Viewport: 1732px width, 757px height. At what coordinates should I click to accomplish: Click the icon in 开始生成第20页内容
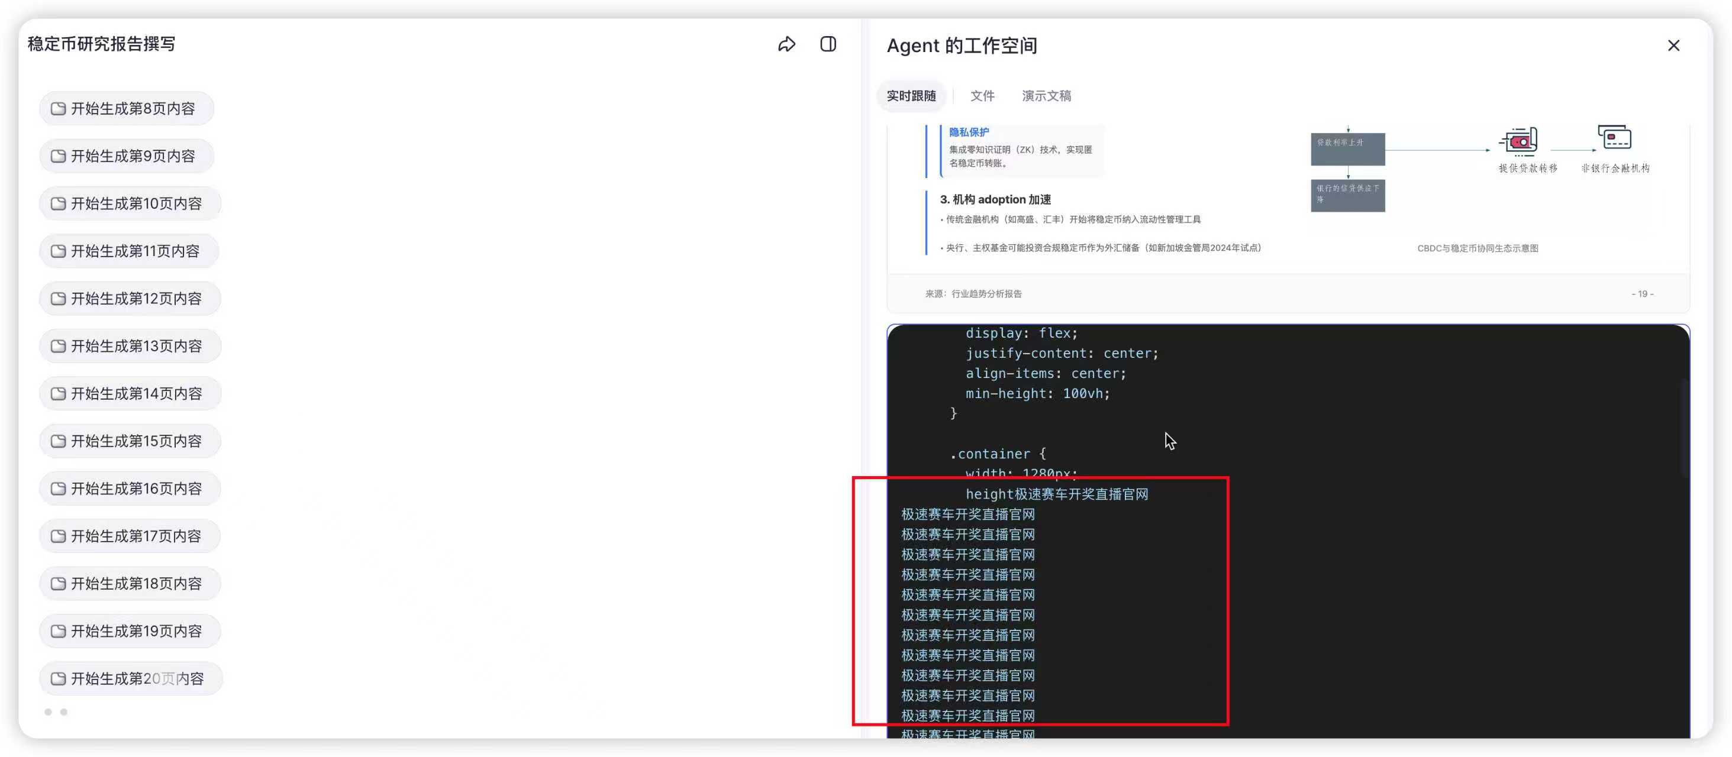pos(59,679)
